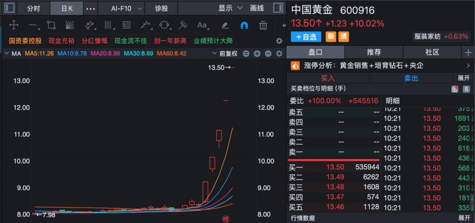The width and height of the screenshot is (475, 223).
Task: Open the 诊股 stock diagnosis tab
Action: click(x=161, y=8)
